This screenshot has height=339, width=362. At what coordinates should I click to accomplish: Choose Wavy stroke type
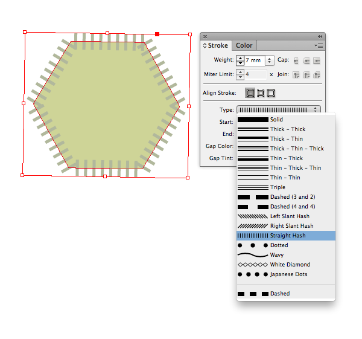pyautogui.click(x=286, y=255)
